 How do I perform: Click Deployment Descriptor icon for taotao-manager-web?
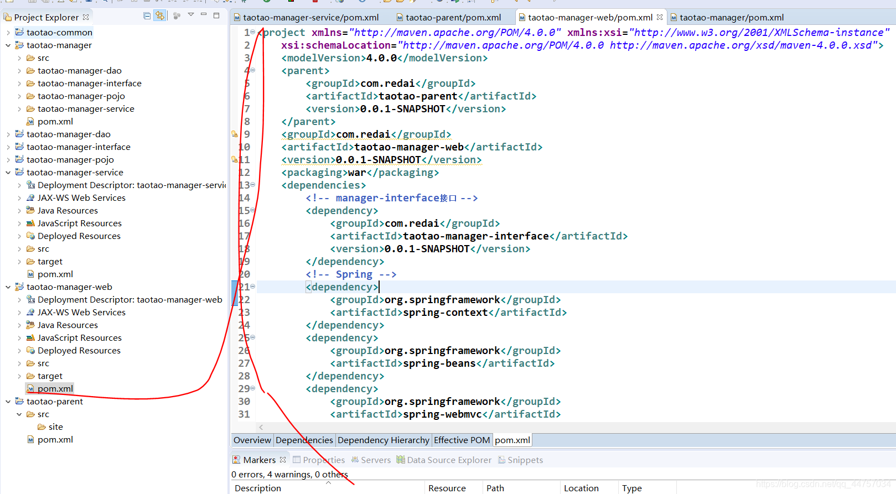31,299
